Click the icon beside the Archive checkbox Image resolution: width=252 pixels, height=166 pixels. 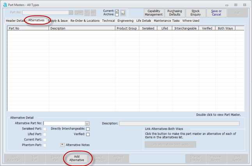(122, 12)
